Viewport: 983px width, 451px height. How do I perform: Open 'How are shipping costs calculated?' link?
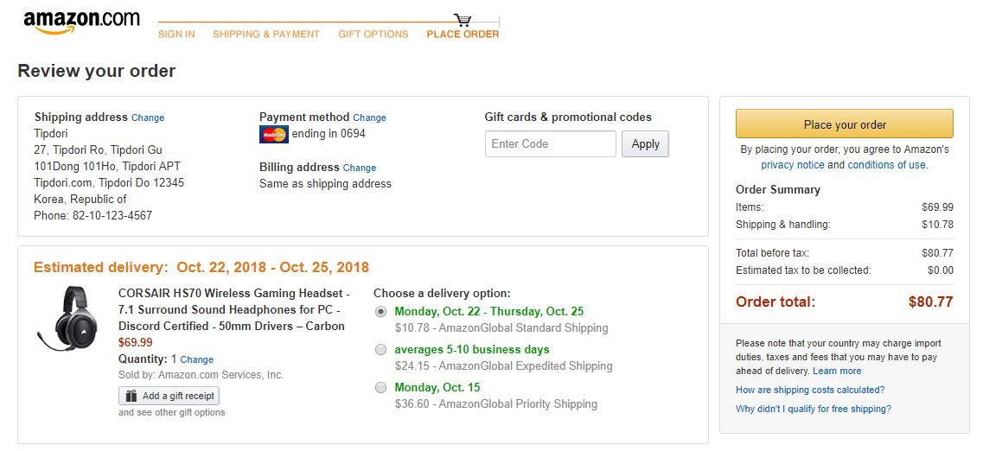click(810, 390)
